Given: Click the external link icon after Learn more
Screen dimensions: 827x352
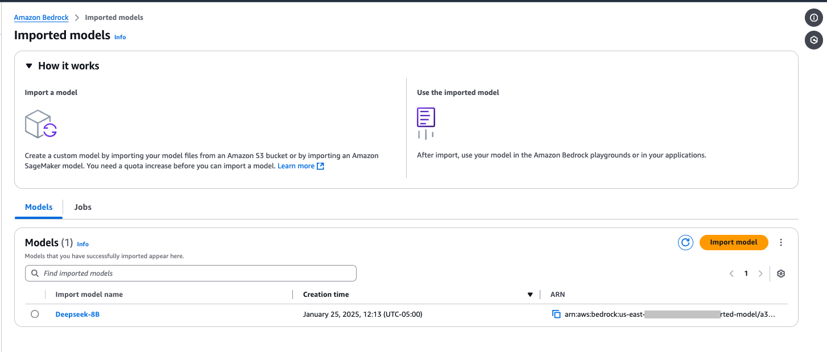Looking at the screenshot, I should click(320, 166).
